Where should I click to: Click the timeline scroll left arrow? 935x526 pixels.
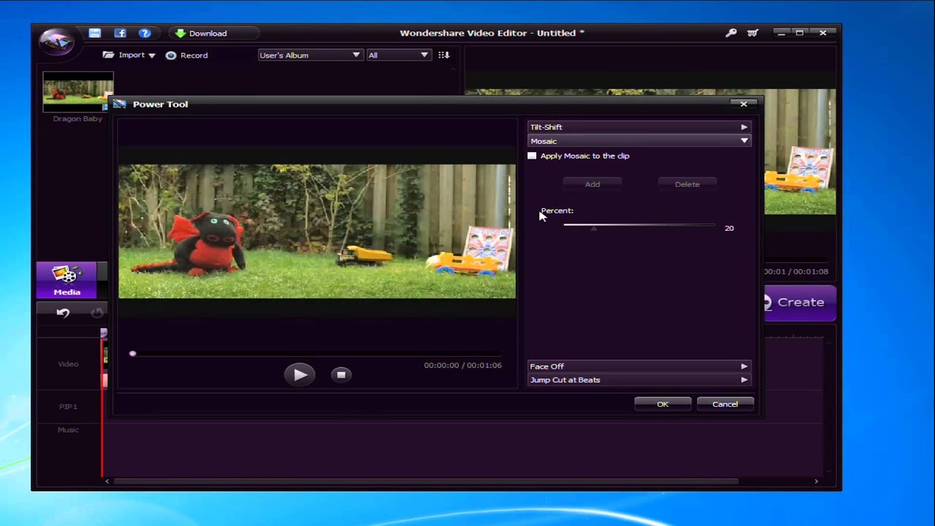coord(107,481)
